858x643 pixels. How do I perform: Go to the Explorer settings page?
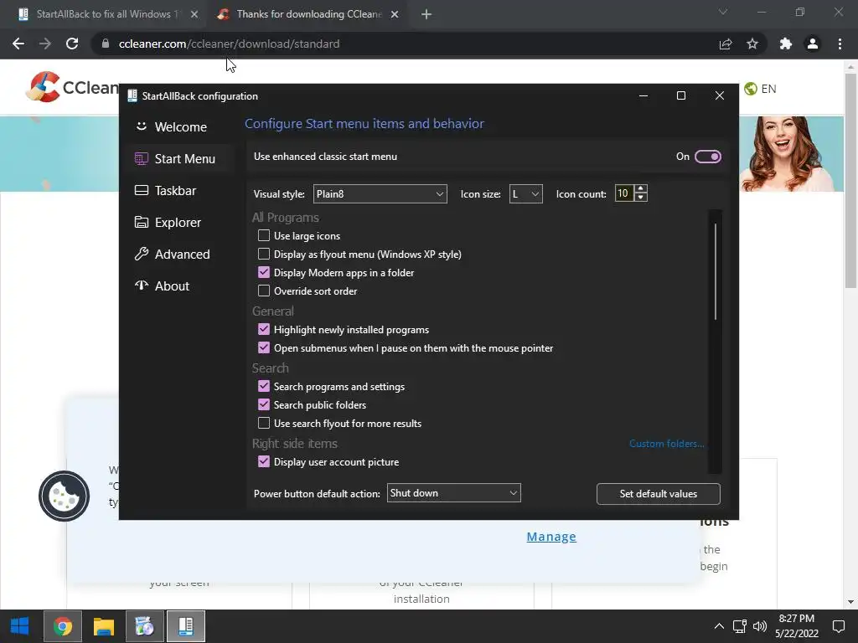click(x=178, y=223)
